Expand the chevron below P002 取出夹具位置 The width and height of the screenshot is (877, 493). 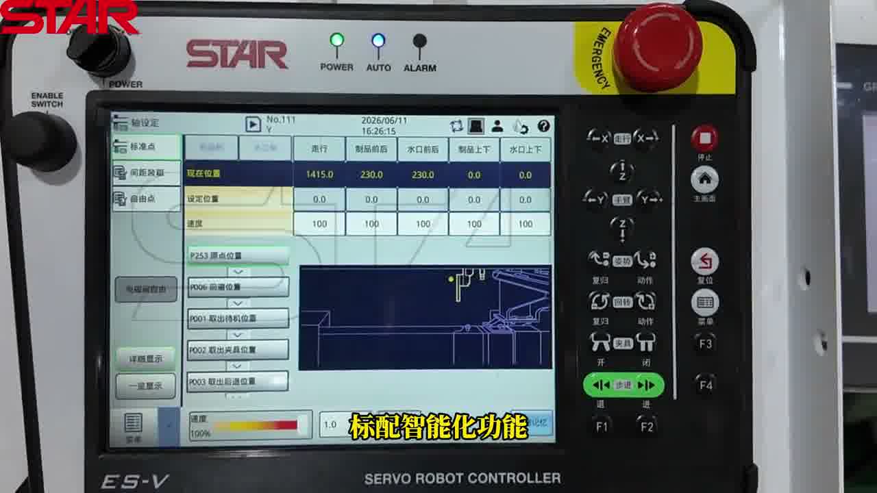click(238, 366)
